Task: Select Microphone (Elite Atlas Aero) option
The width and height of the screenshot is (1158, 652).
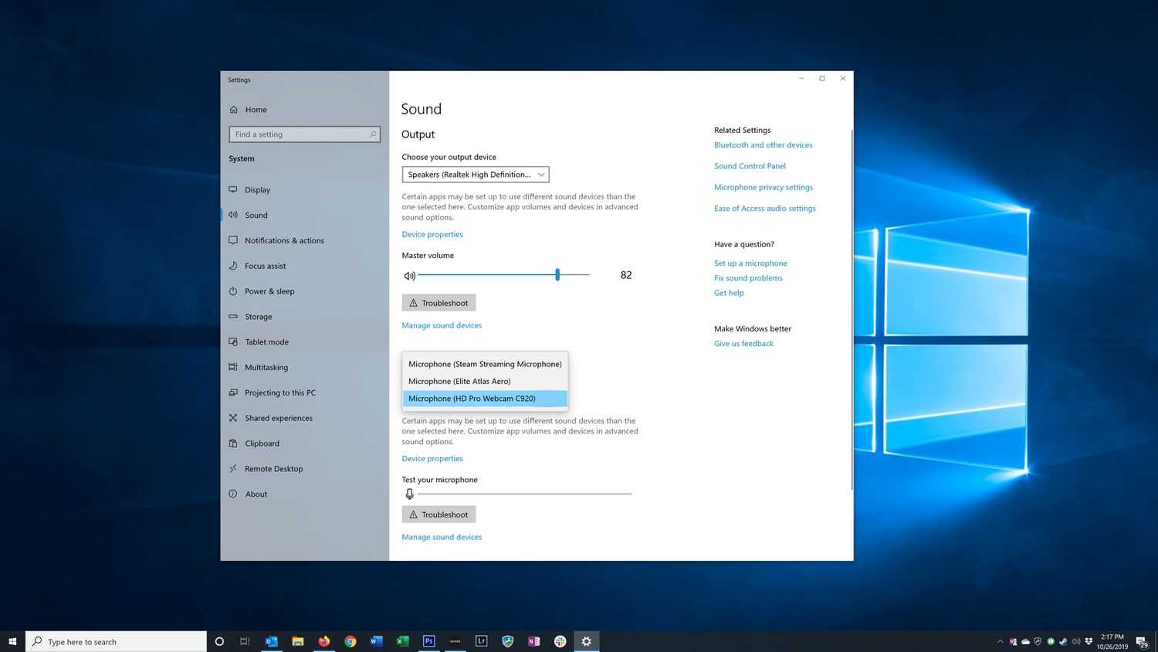Action: click(x=485, y=381)
